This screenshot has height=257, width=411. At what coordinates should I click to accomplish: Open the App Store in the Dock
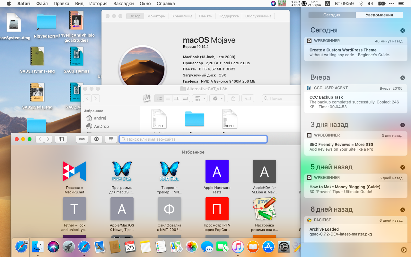coord(268,247)
